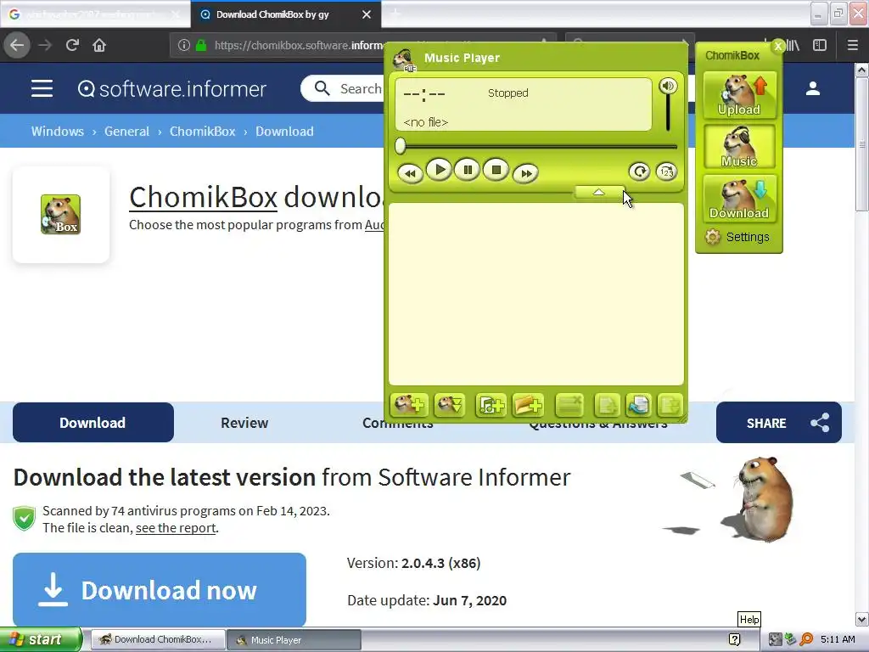Go to General breadcrumb
Screen dimensions: 869x652
(127, 132)
